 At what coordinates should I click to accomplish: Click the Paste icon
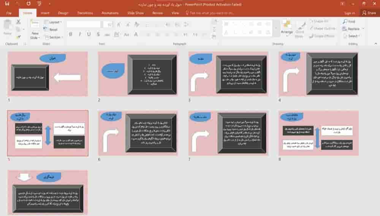8,25
